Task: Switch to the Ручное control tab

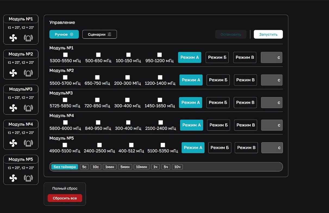Action: (x=64, y=35)
